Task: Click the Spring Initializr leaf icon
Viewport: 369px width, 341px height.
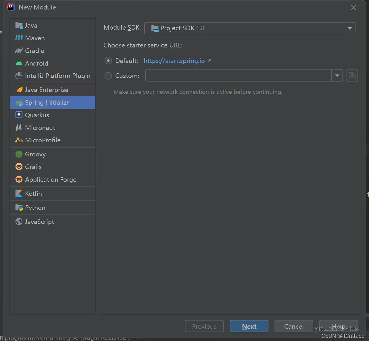Action: (19, 103)
